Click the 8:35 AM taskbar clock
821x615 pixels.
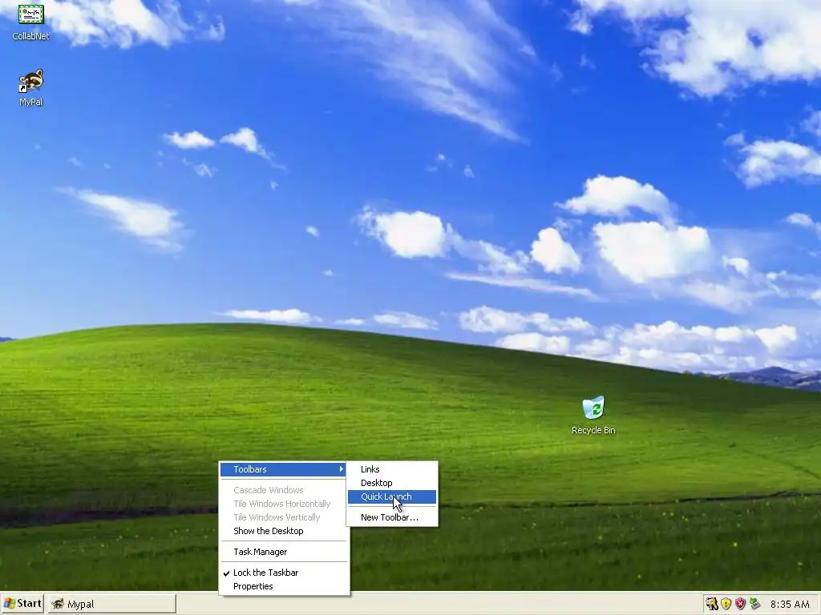point(790,604)
